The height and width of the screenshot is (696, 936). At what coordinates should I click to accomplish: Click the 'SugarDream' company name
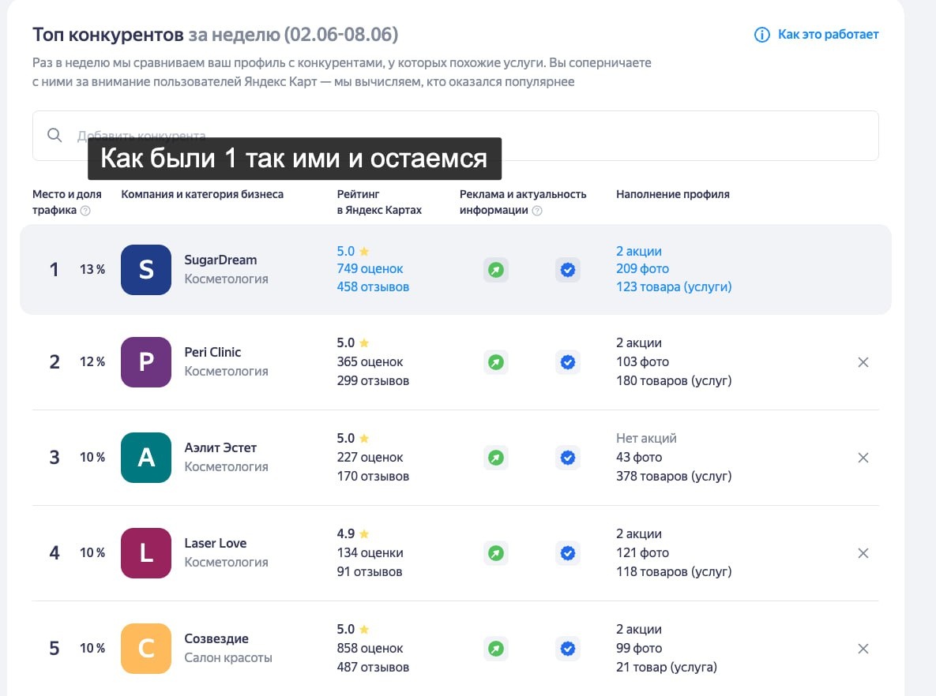220,260
